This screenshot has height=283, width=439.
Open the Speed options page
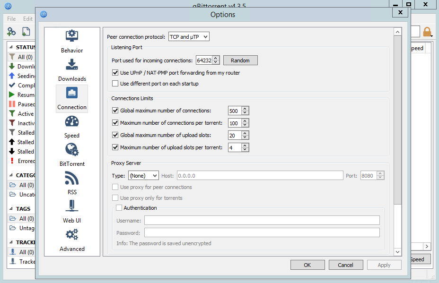72,127
